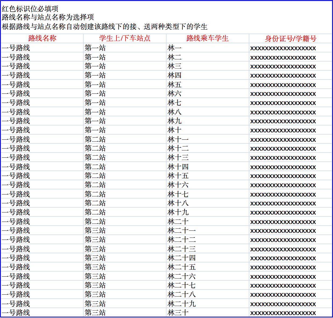Click 第二站 in 林十一's row
Image resolution: width=333 pixels, height=318 pixels.
click(125, 139)
